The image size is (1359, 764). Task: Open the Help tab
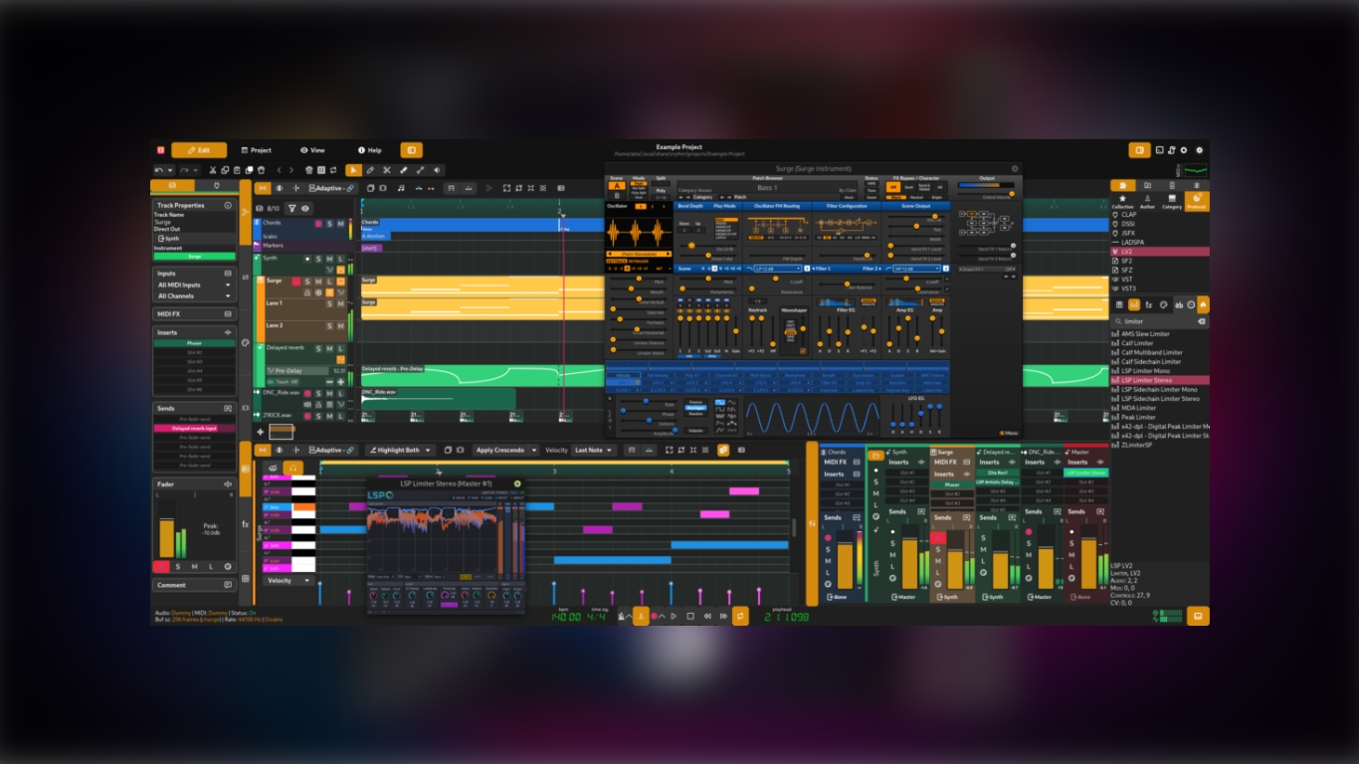(x=370, y=150)
